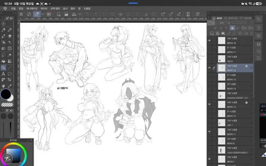
Task: Click the delete layer trash icon
Action: coord(251,33)
